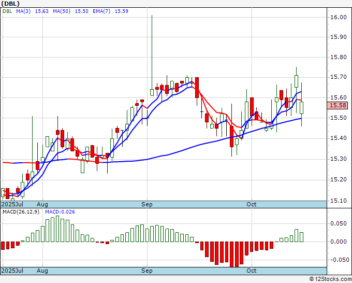Screen dimensions: 352x283
Task: Click the MACD:0.026 value label
Action: [x=60, y=212]
